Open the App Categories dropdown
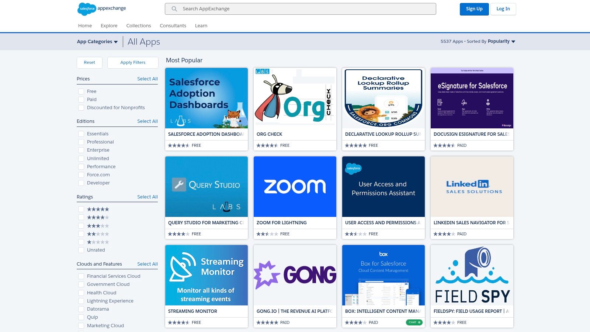Image resolution: width=590 pixels, height=332 pixels. tap(97, 41)
